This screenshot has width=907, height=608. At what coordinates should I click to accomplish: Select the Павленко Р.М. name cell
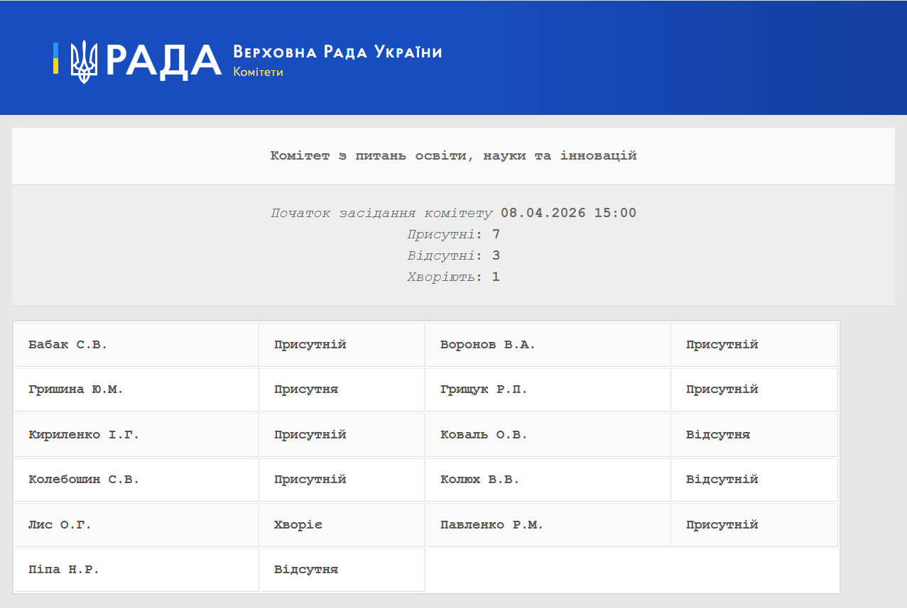point(548,525)
